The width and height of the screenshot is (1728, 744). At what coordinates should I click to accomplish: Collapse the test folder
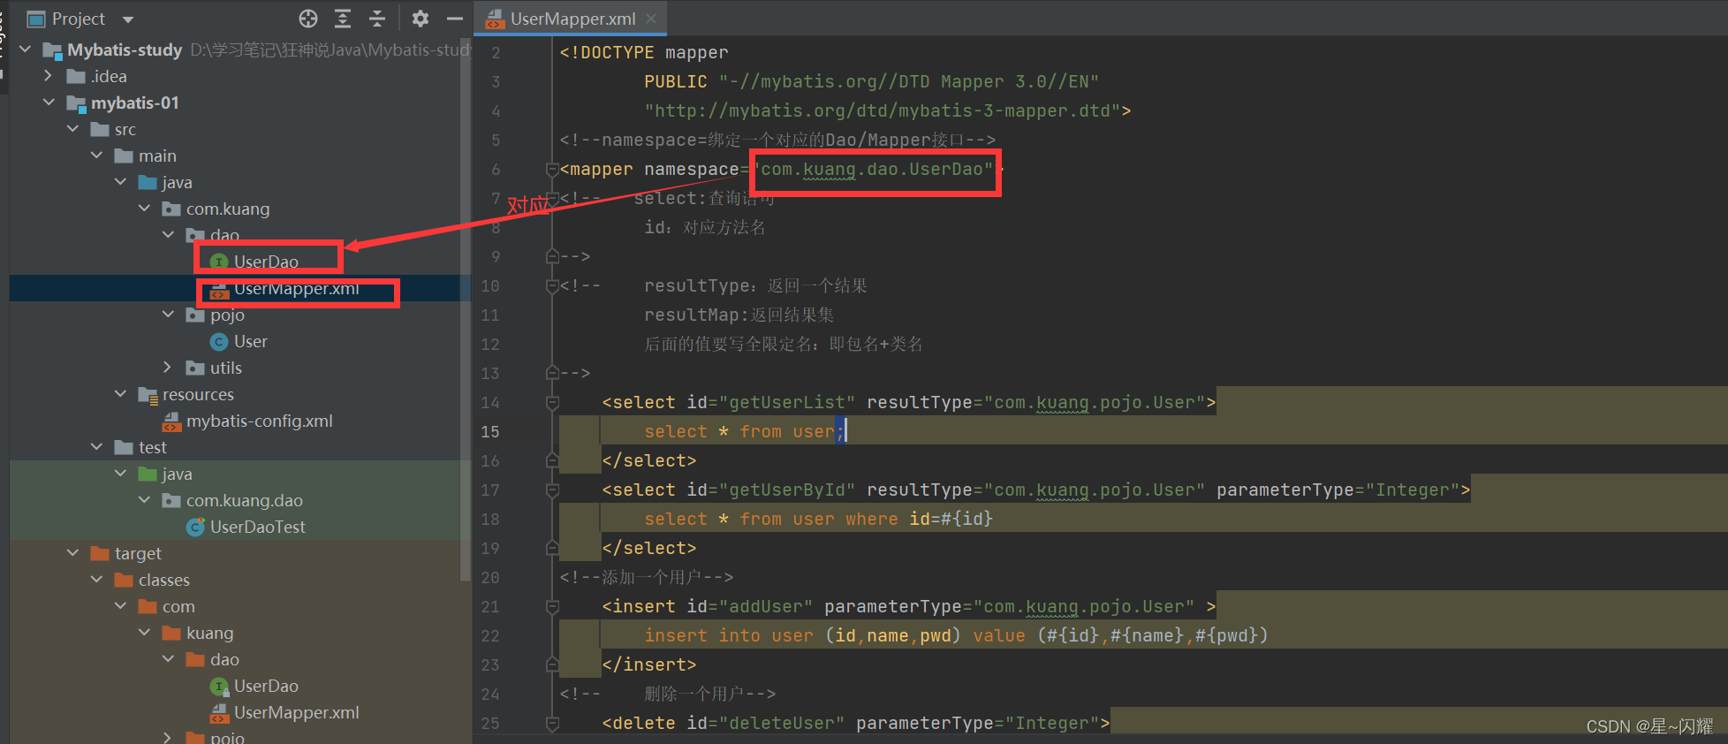(x=97, y=447)
